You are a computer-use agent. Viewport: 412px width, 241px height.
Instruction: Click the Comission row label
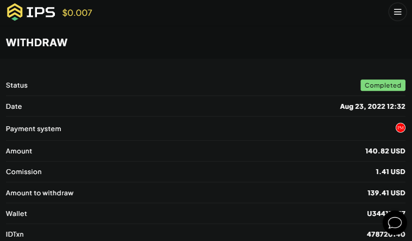23,172
